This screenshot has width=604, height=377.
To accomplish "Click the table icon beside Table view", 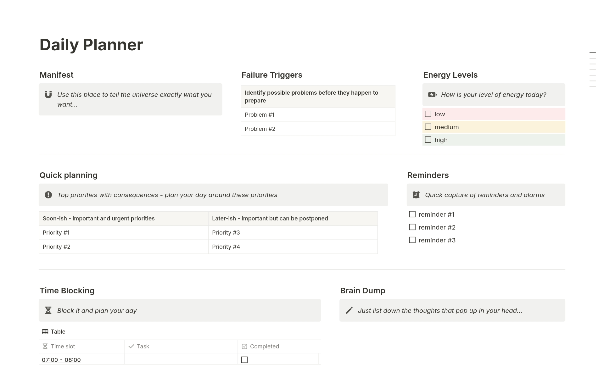I will coord(45,332).
